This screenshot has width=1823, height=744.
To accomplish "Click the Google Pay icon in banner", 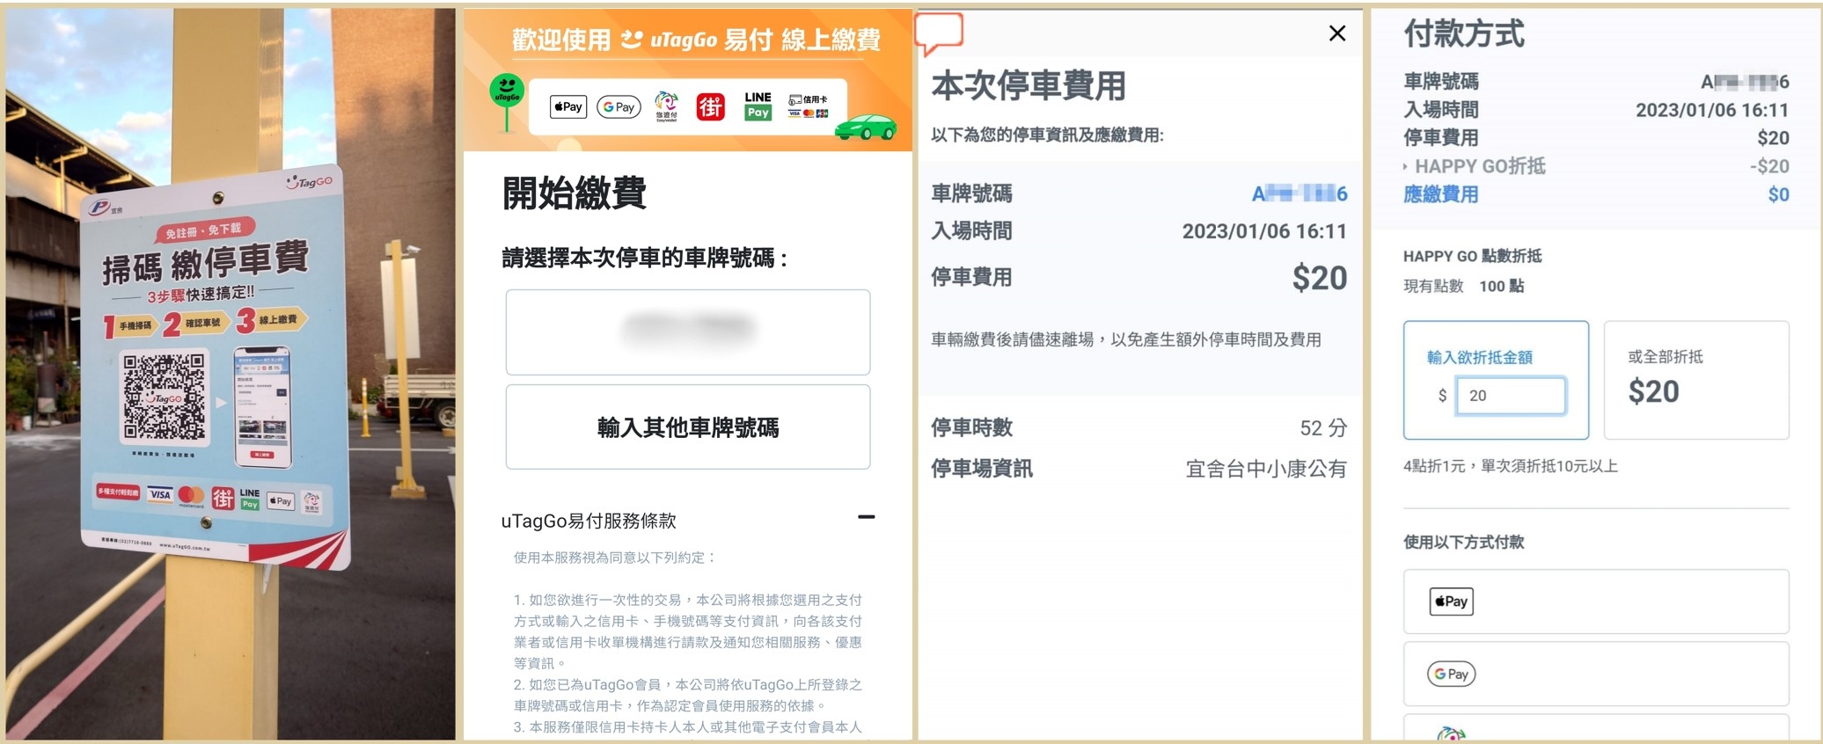I will 619,107.
